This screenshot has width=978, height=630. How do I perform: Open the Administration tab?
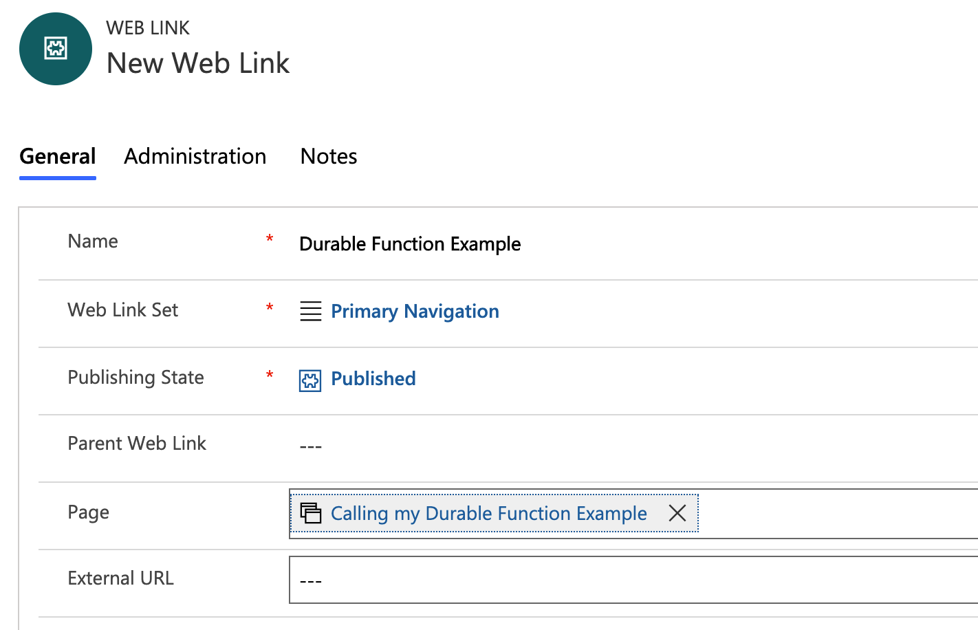tap(195, 157)
